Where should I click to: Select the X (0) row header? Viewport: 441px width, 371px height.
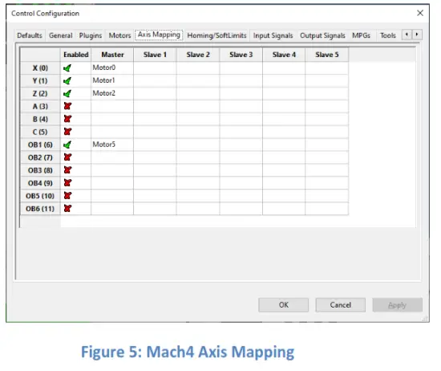coord(40,68)
